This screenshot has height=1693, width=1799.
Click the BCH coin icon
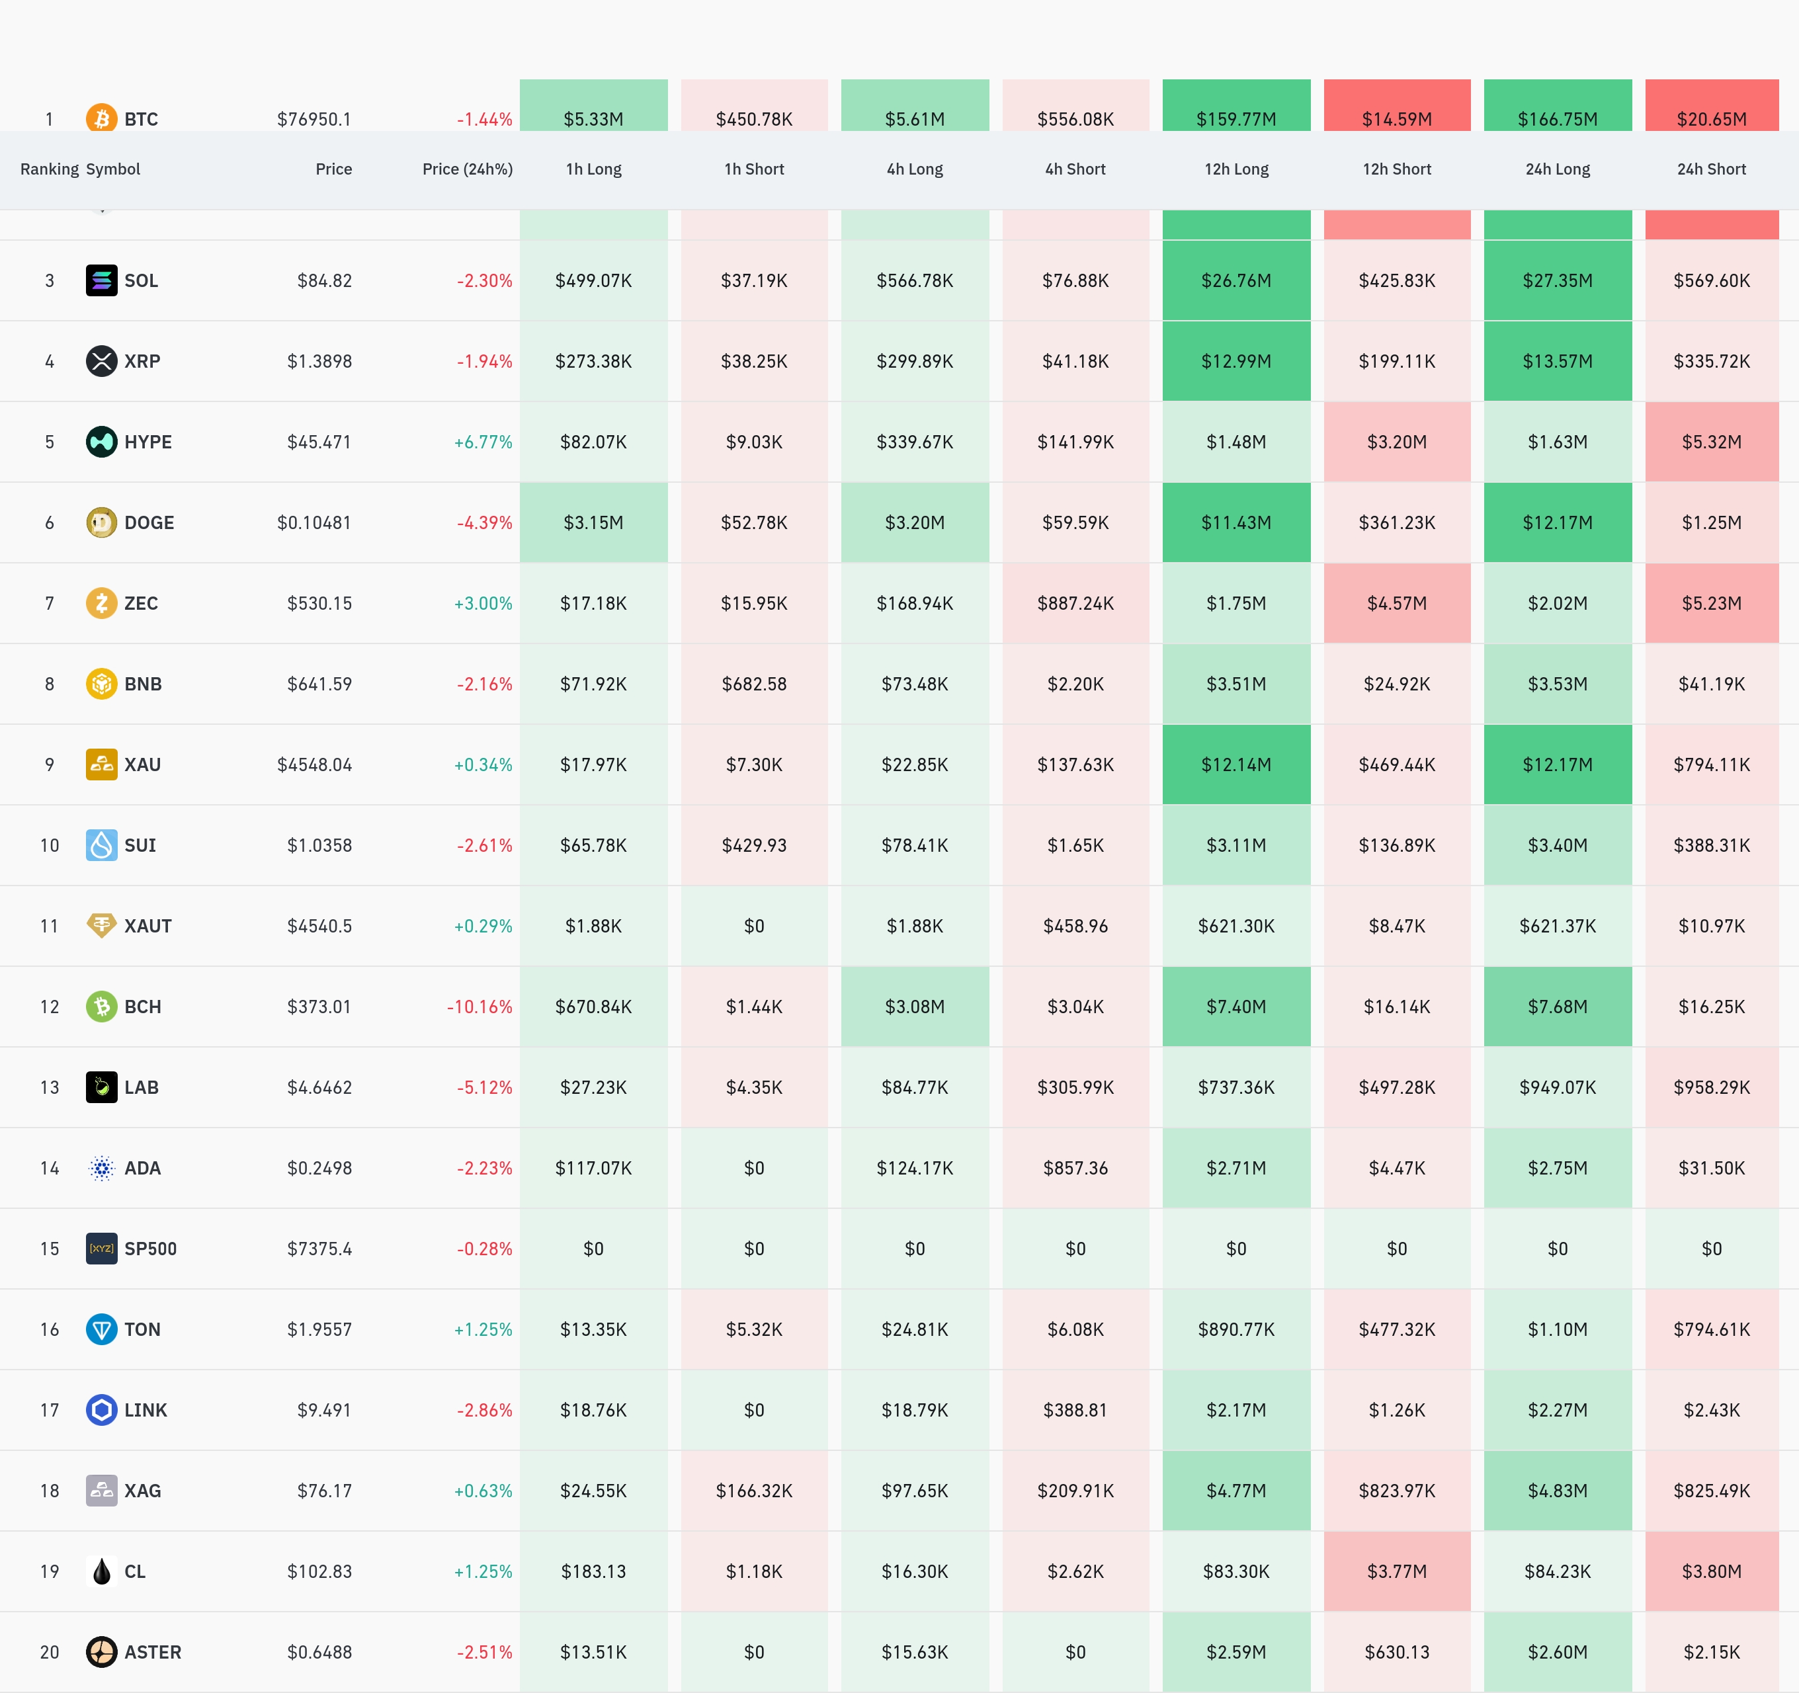(101, 1006)
